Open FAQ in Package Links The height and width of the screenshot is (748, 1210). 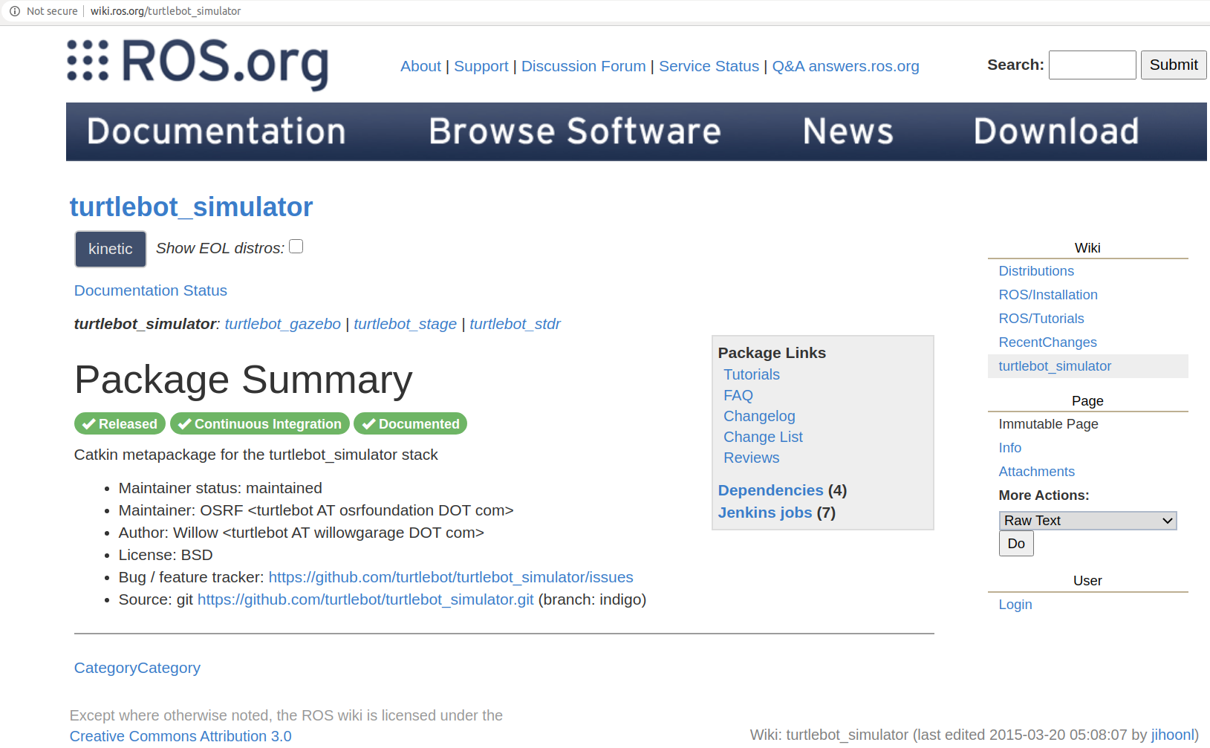(738, 395)
